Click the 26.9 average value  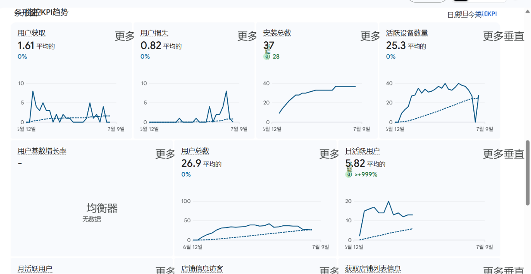(191, 163)
